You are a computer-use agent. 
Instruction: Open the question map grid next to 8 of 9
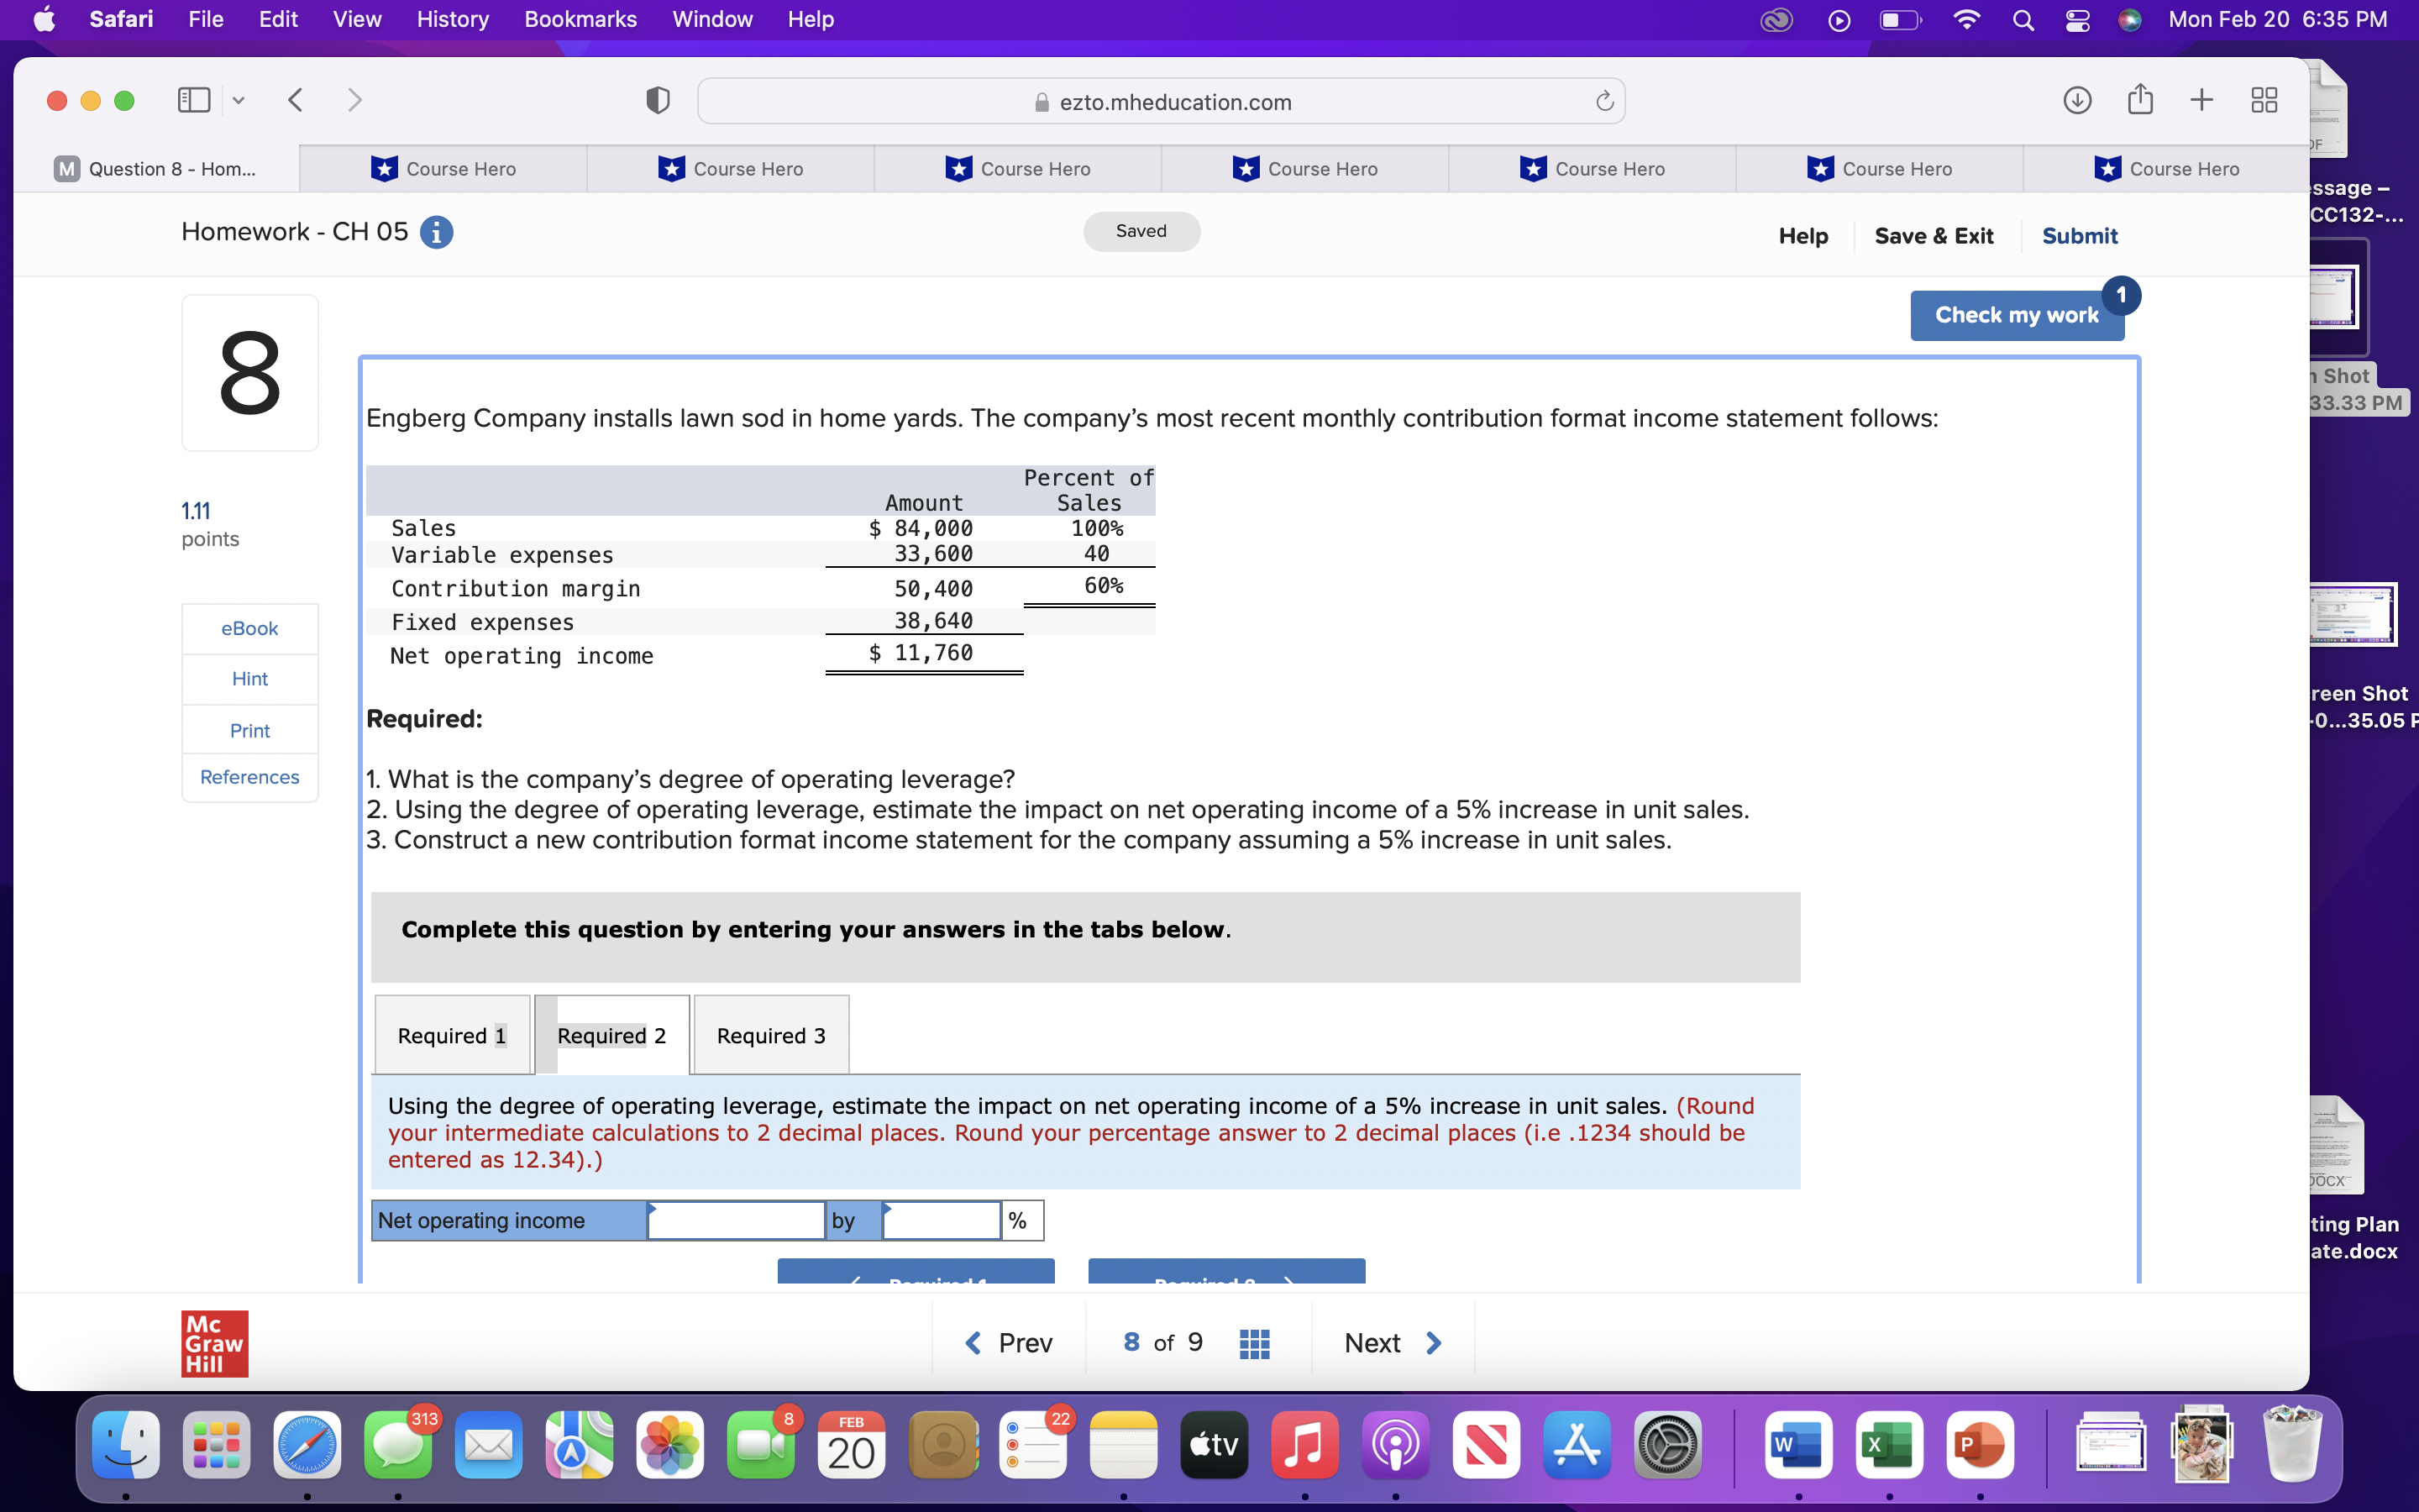pyautogui.click(x=1256, y=1342)
